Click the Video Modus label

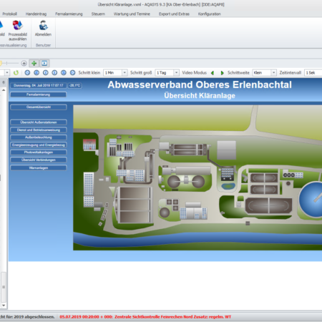(x=194, y=73)
